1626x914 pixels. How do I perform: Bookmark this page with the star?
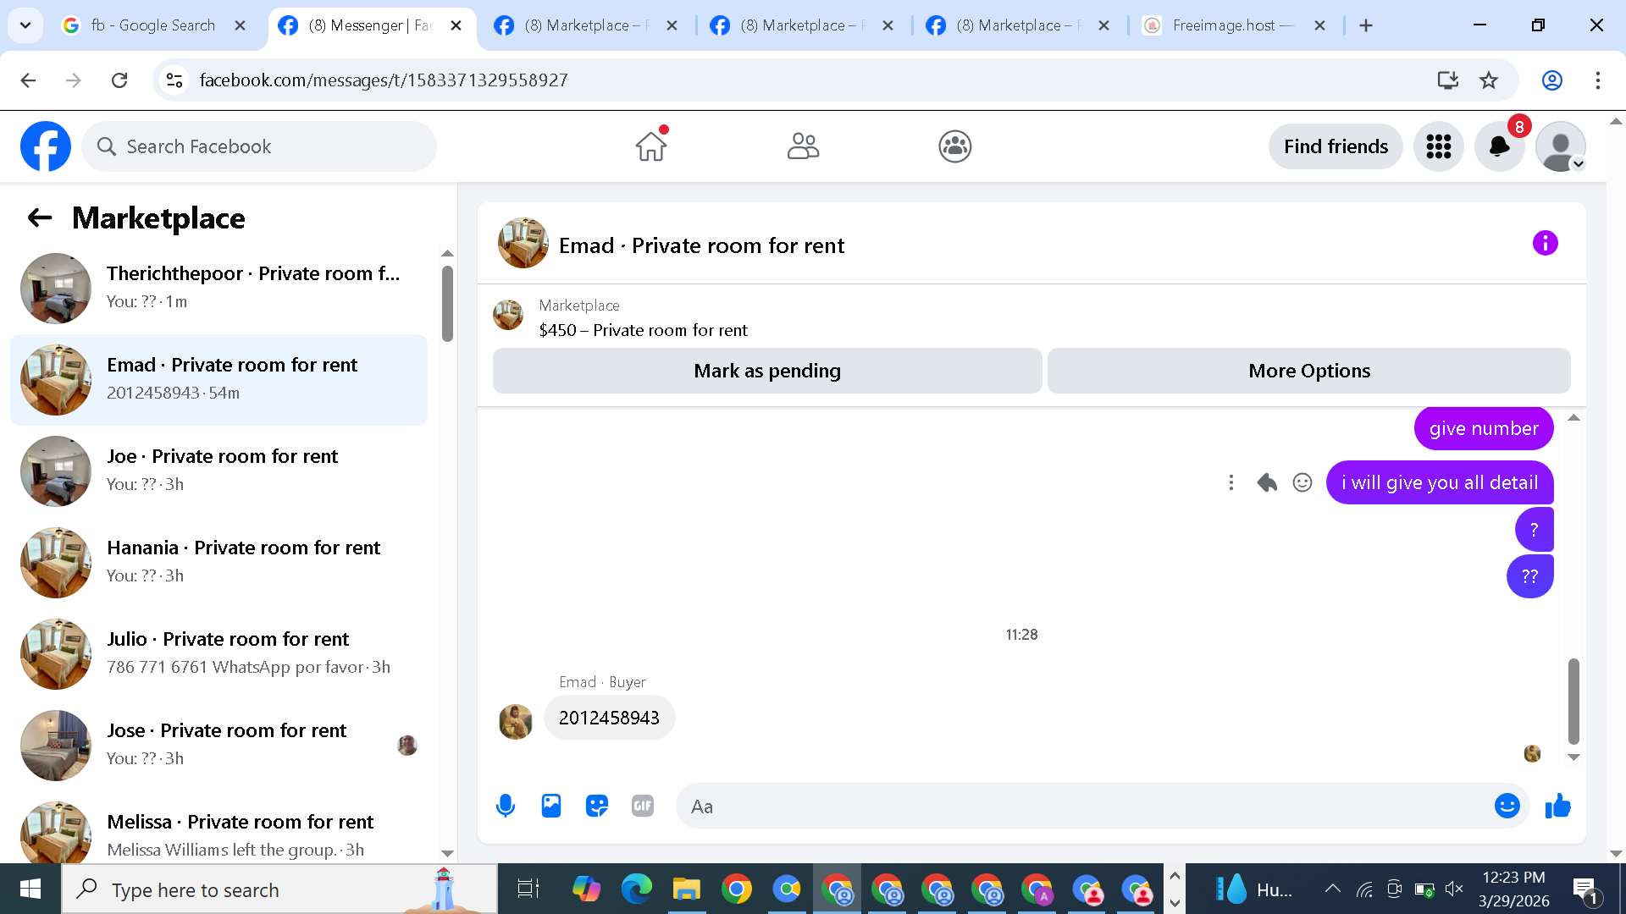click(x=1489, y=80)
